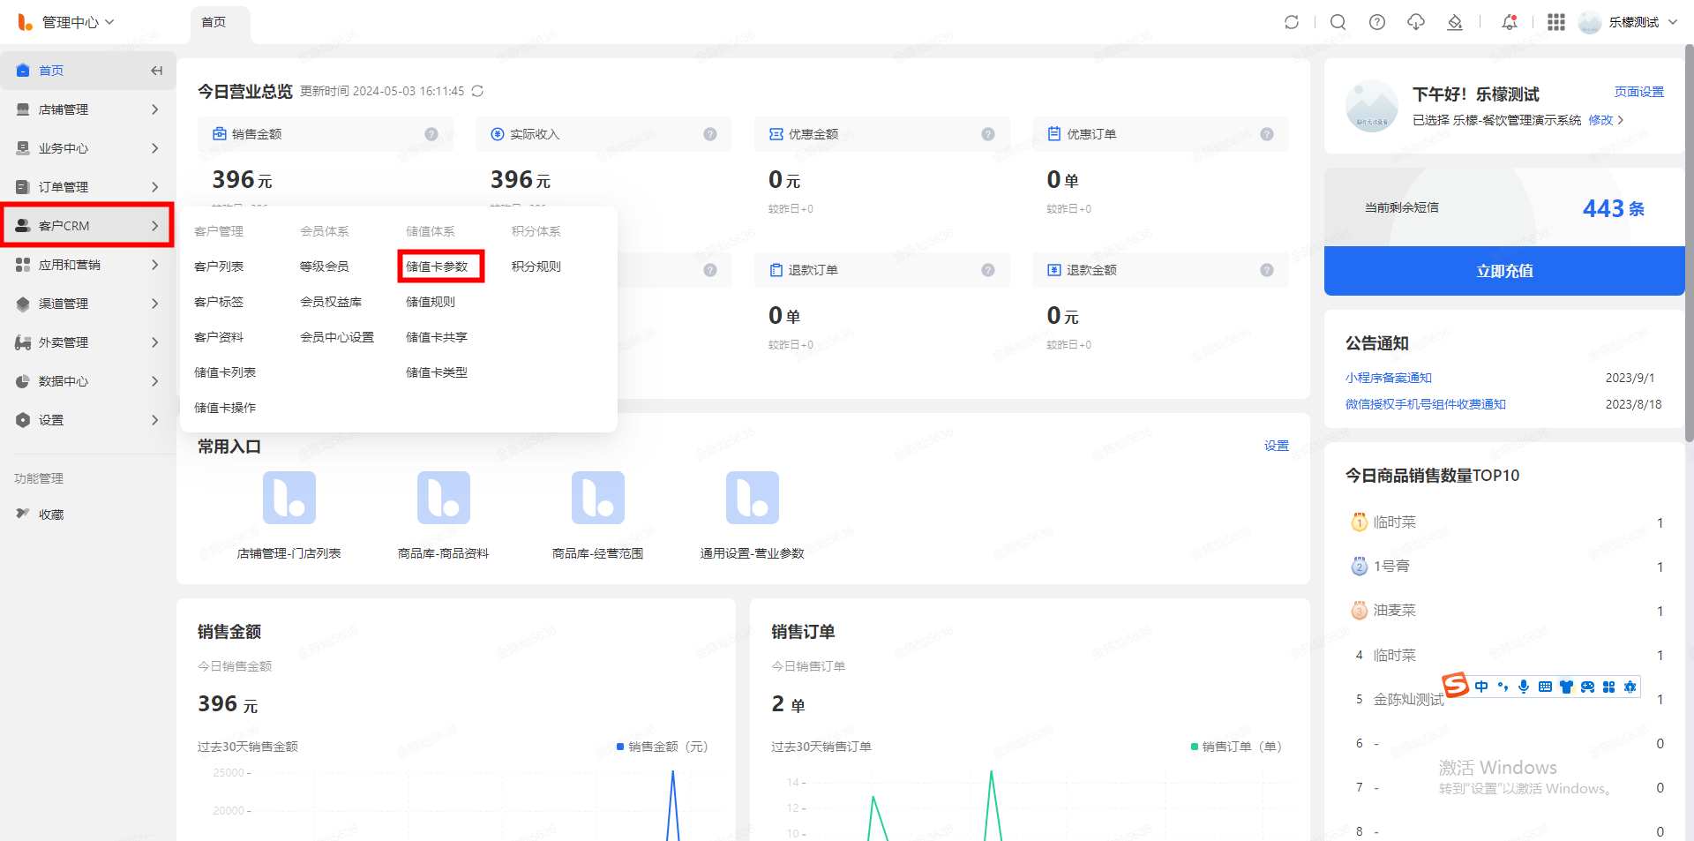Open the apps grid icon
Viewport: 1694px width, 841px height.
coord(1556,22)
